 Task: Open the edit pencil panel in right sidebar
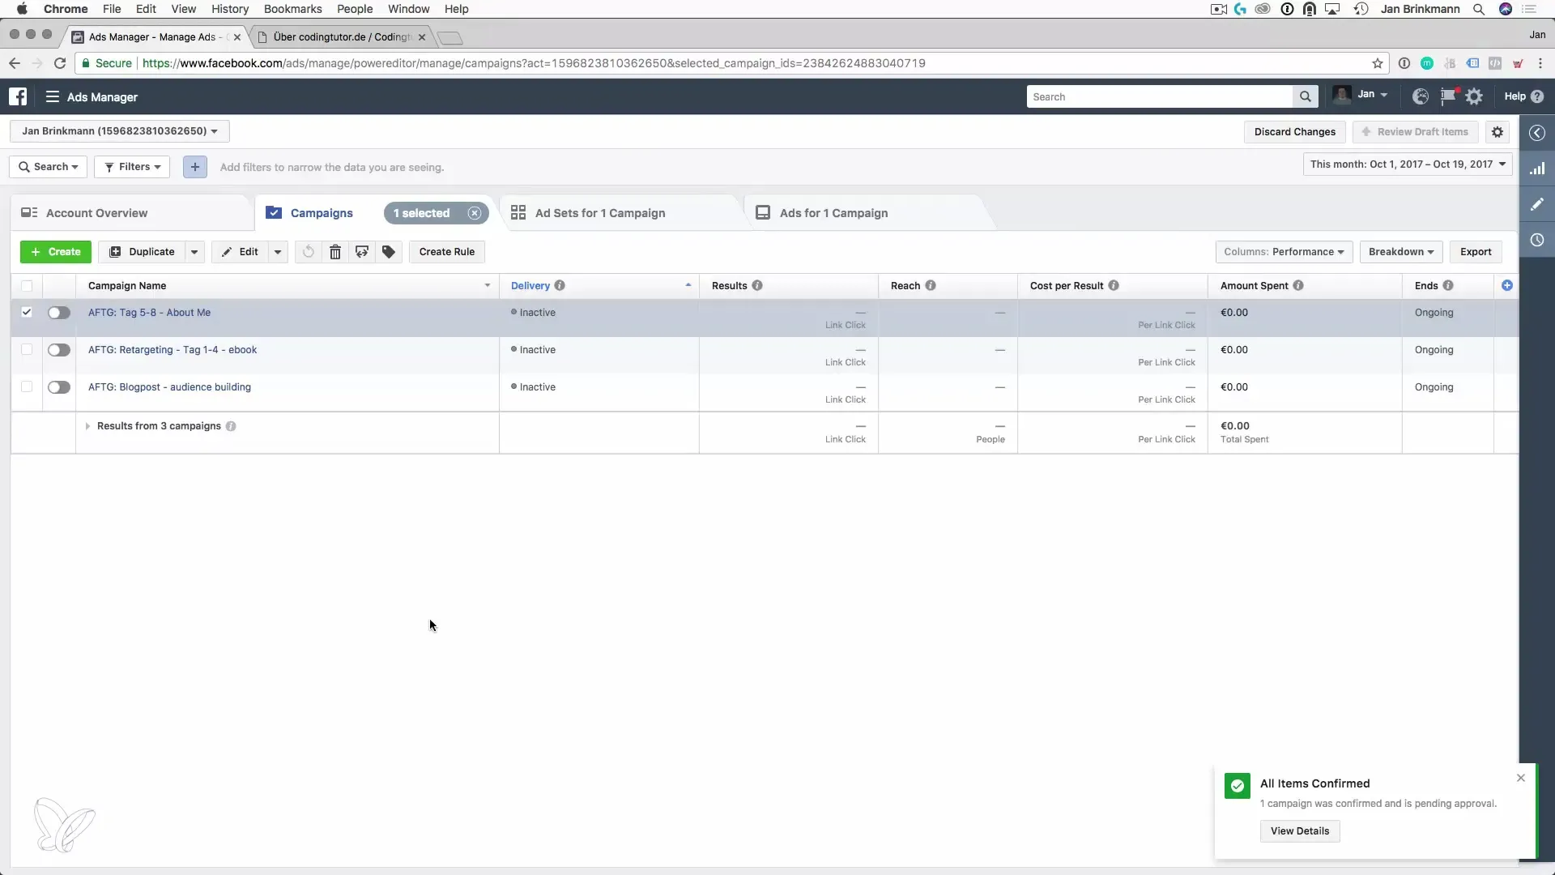pyautogui.click(x=1537, y=204)
